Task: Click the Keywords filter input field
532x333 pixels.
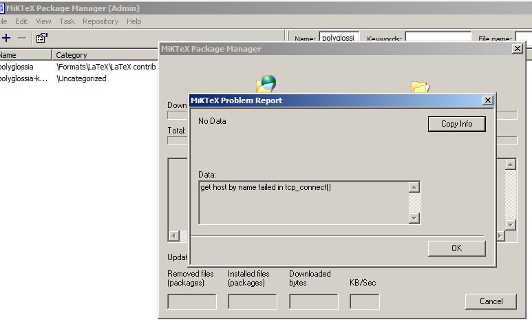Action: tap(438, 36)
